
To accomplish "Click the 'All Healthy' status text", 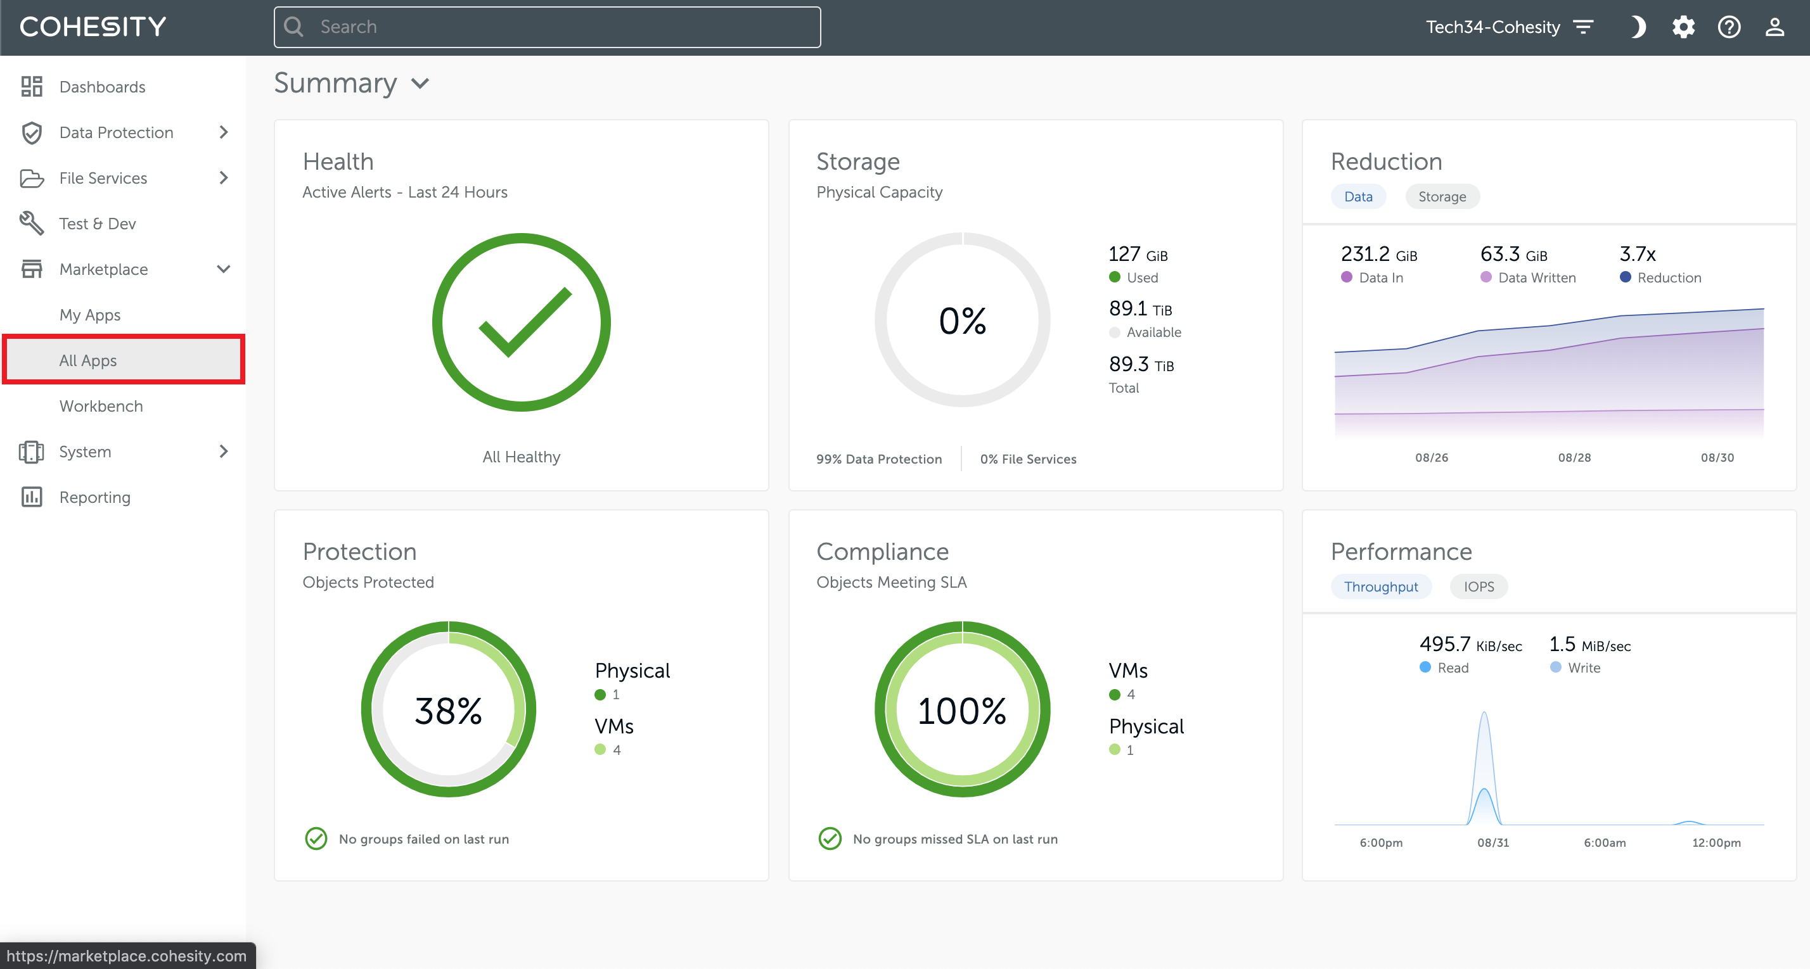I will [522, 457].
